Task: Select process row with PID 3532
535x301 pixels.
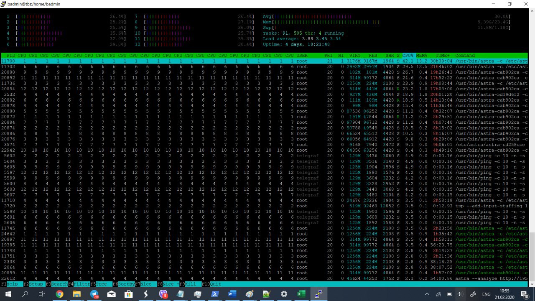Action: (264, 94)
